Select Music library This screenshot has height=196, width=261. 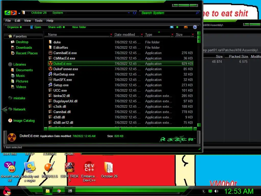tap(20, 76)
